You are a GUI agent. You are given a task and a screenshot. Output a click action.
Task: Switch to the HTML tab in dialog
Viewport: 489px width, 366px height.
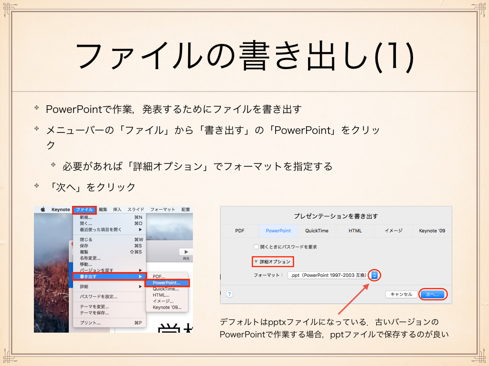click(355, 231)
